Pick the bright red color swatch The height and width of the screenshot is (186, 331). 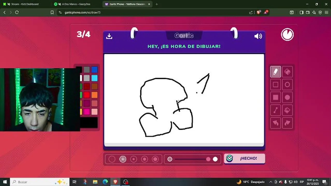(87, 95)
